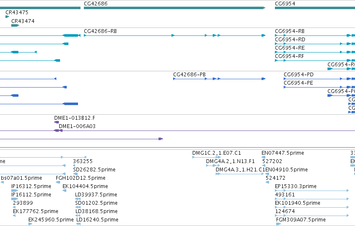Viewport: 355px width, 226px height.
Task: Select the CG42686 gene bar
Action: tap(174, 8)
